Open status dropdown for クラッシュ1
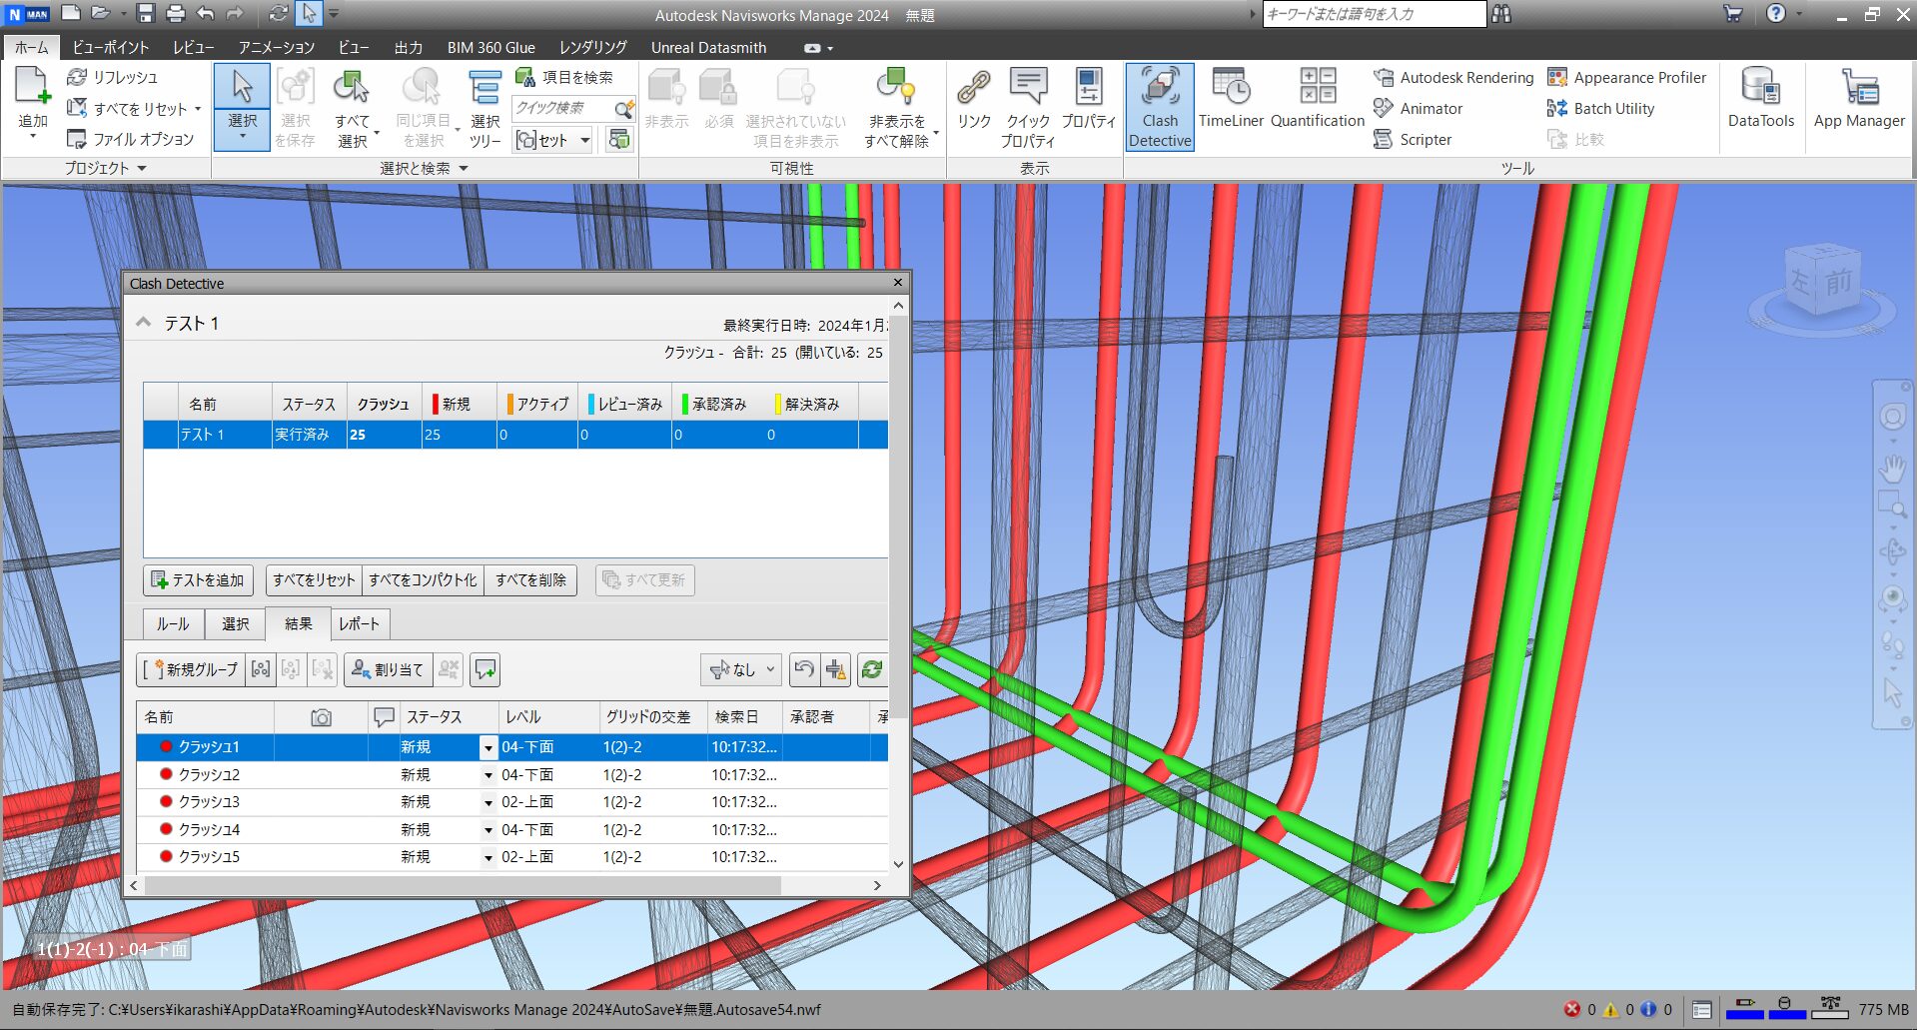This screenshot has width=1917, height=1030. pos(487,747)
